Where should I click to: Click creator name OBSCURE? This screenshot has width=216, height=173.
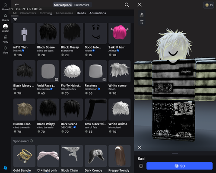pos(67,128)
